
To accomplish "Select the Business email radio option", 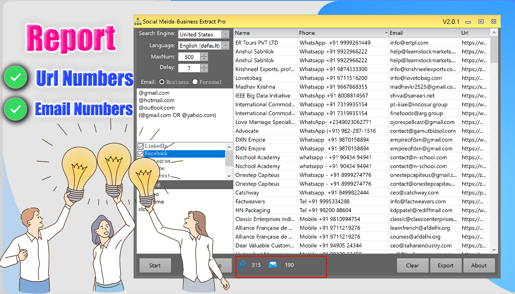I will point(162,82).
